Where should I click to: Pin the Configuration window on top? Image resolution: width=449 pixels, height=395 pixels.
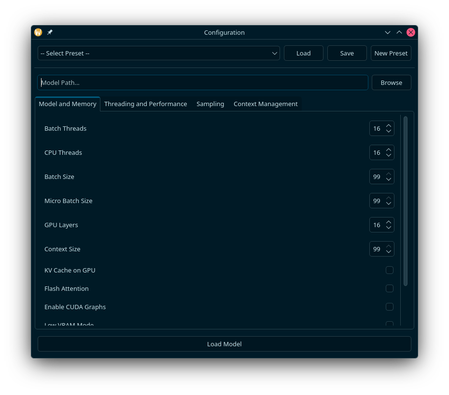click(50, 32)
